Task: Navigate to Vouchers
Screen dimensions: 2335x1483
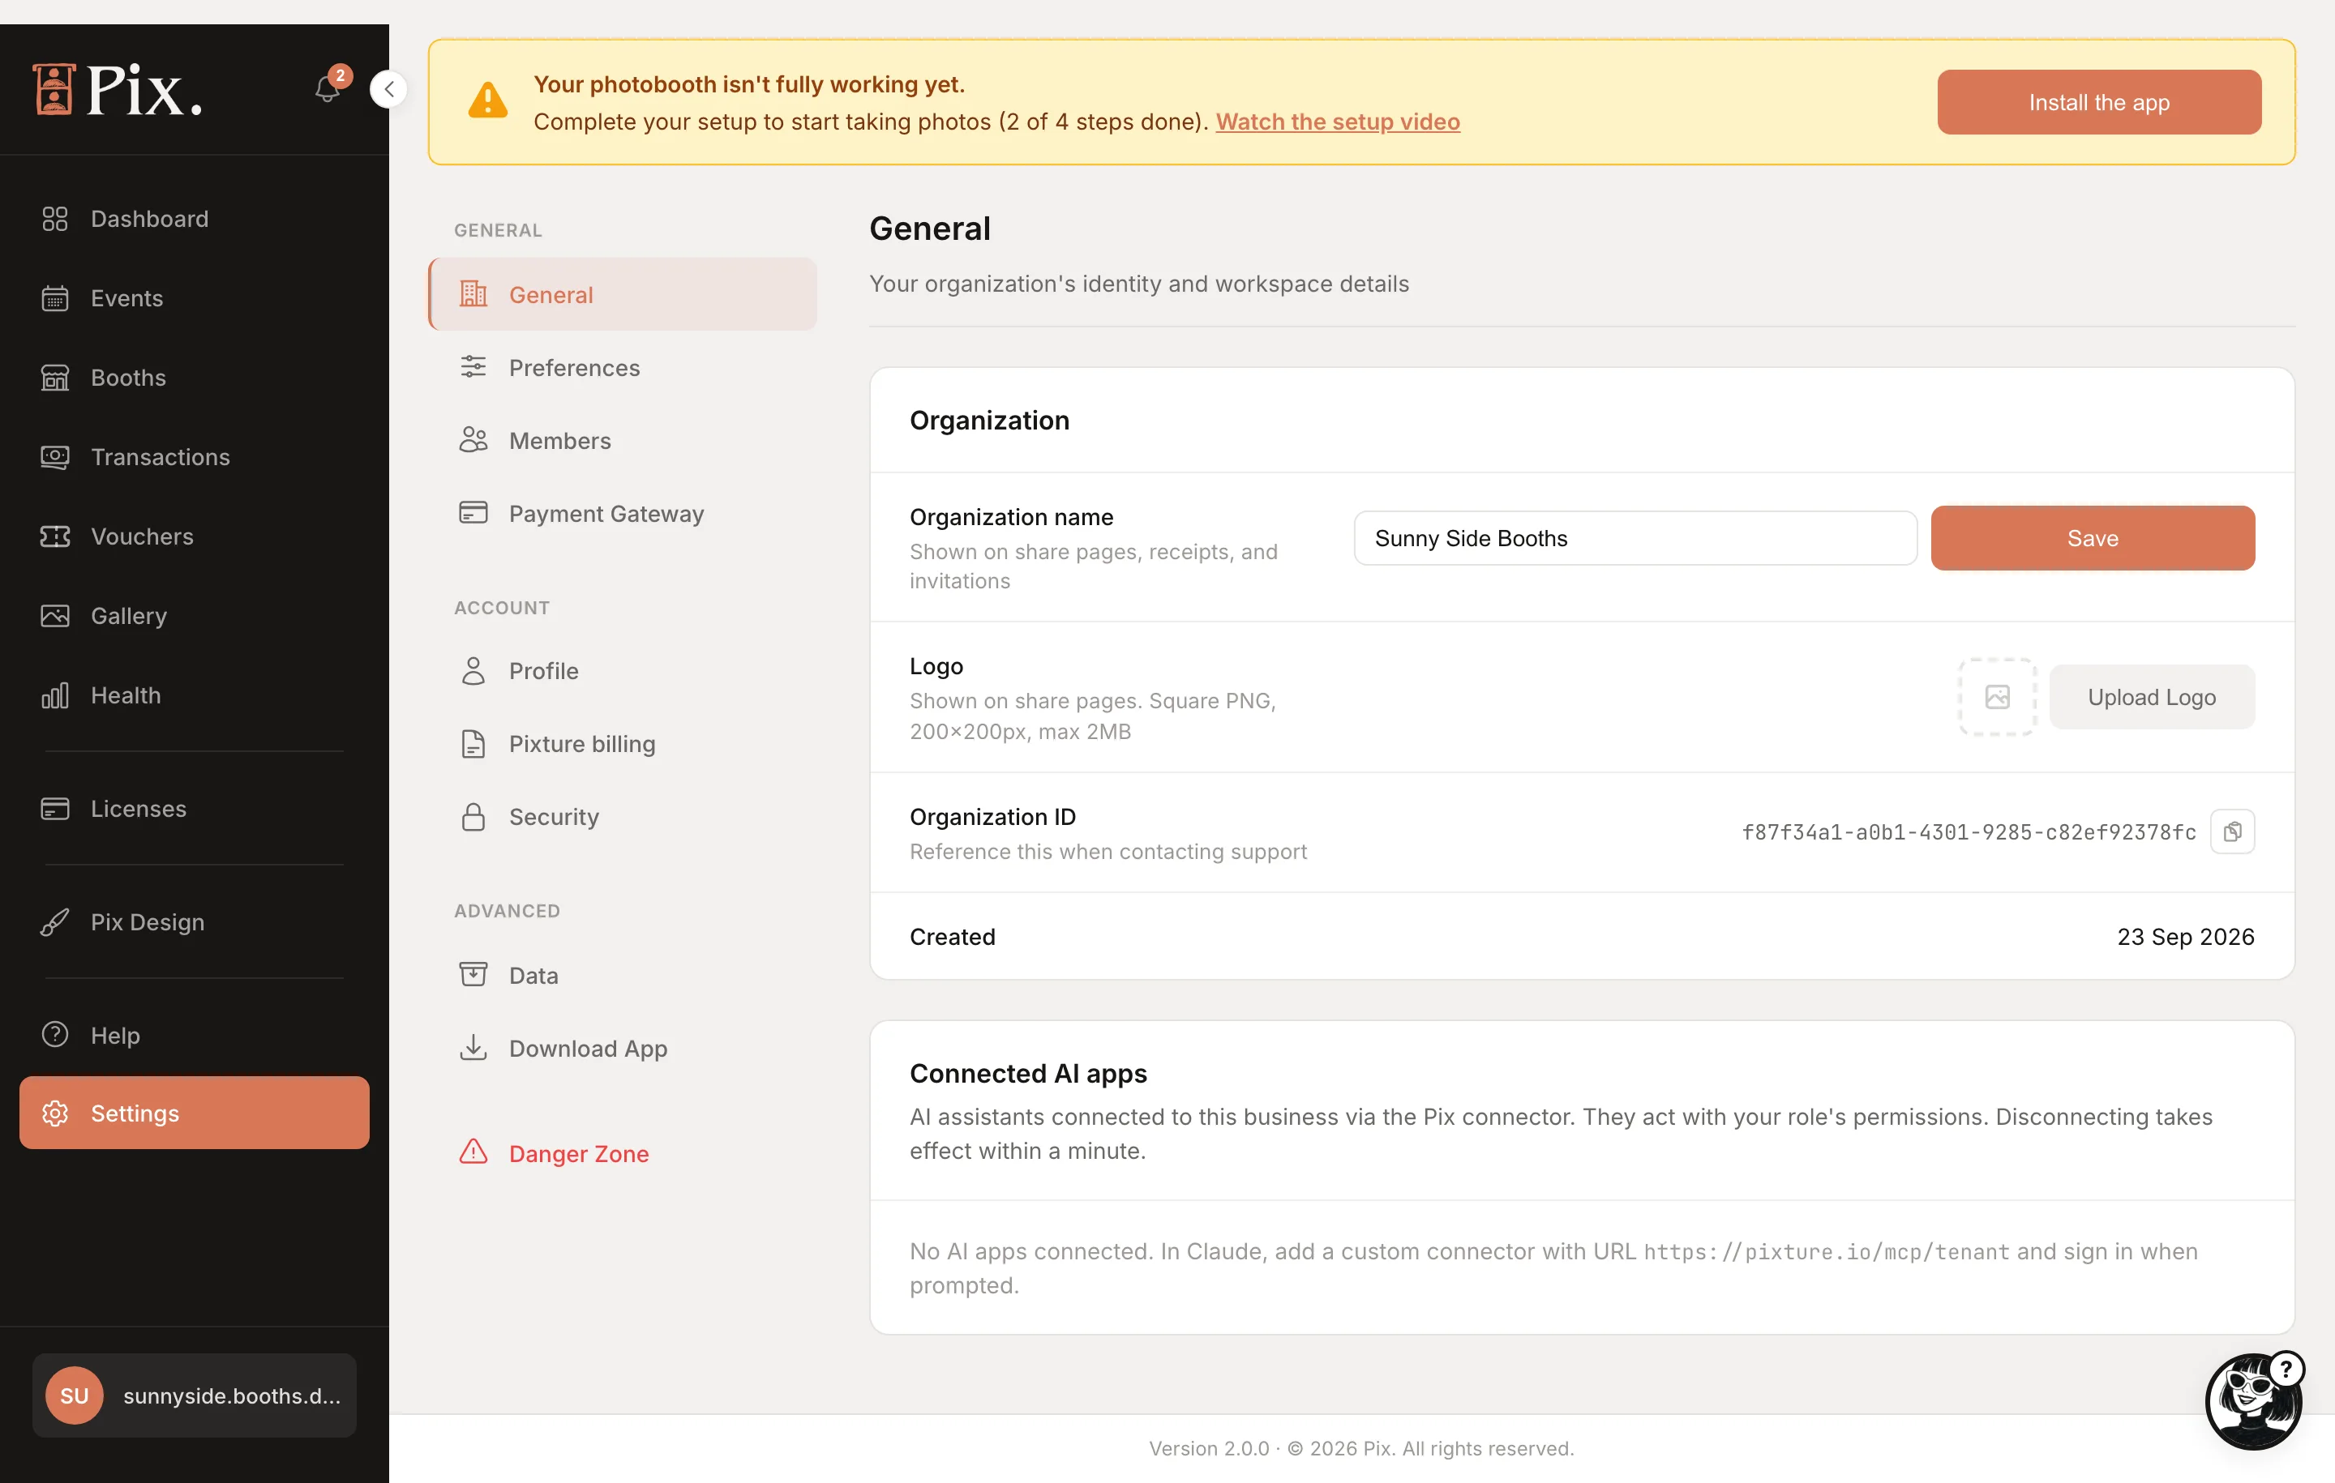Action: point(194,536)
